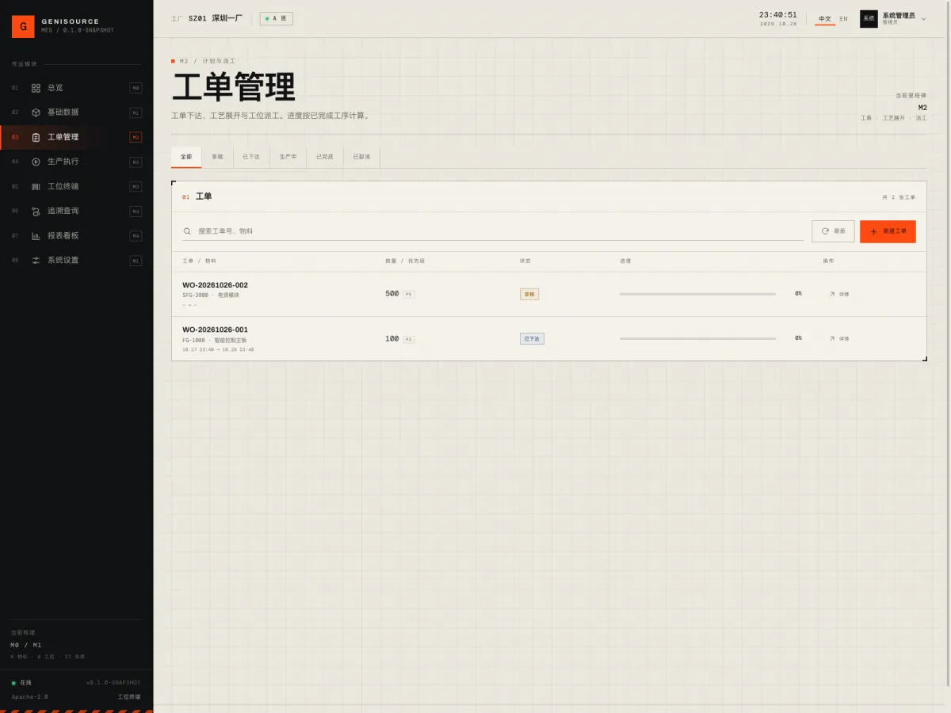Open 总览 overview via its grid icon
Screen dimensions: 951x713
pyautogui.click(x=36, y=88)
